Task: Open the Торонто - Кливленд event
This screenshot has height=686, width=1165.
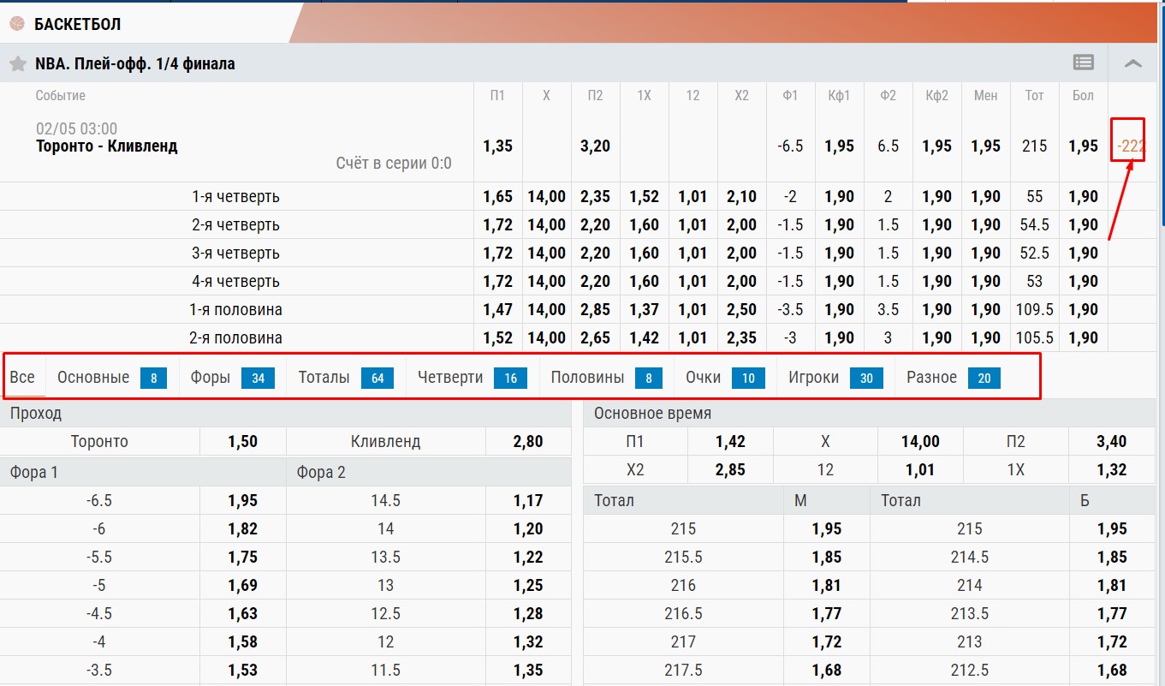Action: pos(107,146)
